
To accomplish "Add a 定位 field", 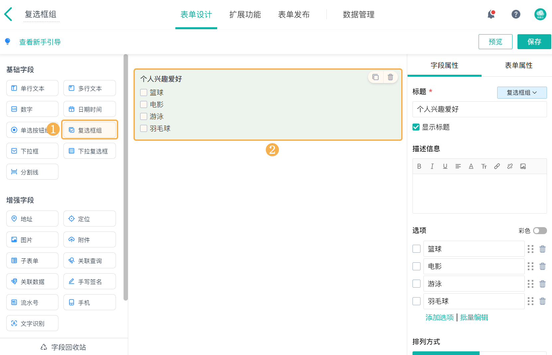I will tap(90, 219).
